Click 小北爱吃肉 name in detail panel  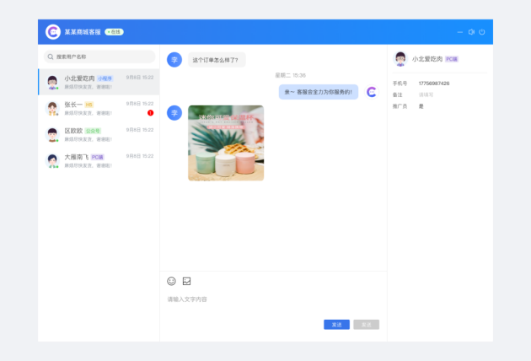click(x=427, y=59)
